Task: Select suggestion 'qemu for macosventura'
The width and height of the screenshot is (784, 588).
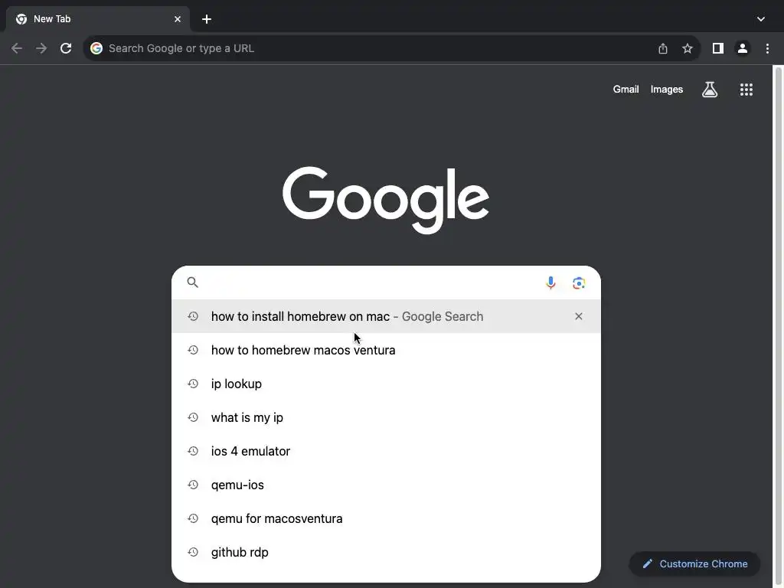Action: pyautogui.click(x=386, y=518)
